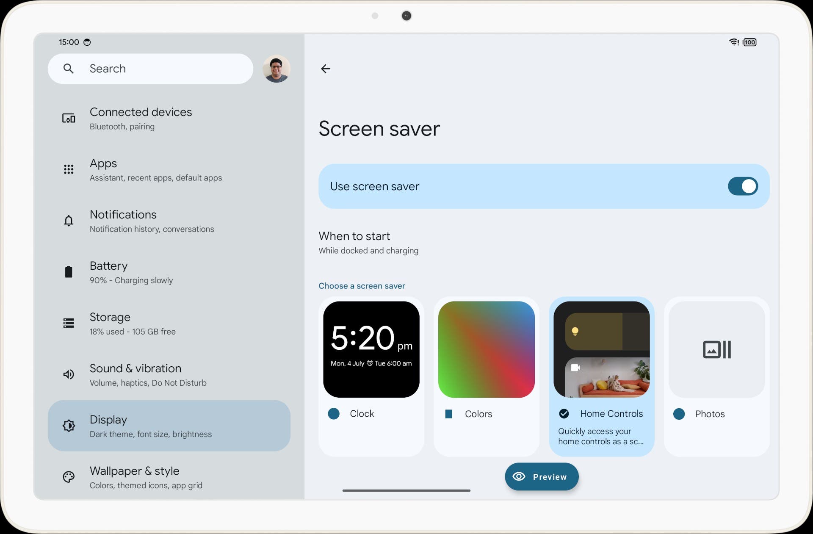Click the Sound and vibration settings icon

pyautogui.click(x=69, y=374)
